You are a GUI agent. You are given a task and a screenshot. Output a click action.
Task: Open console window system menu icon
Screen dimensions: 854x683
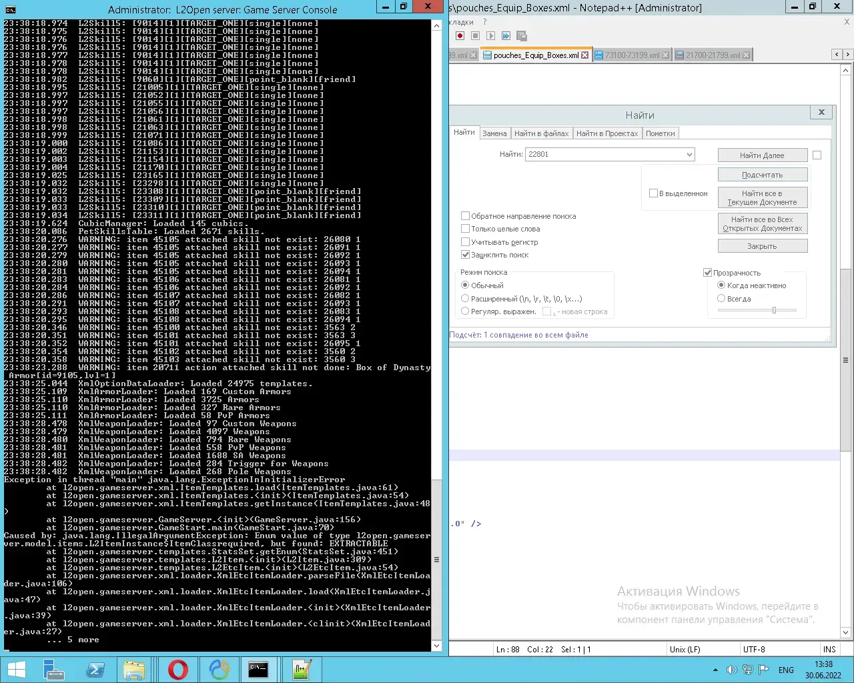[10, 10]
